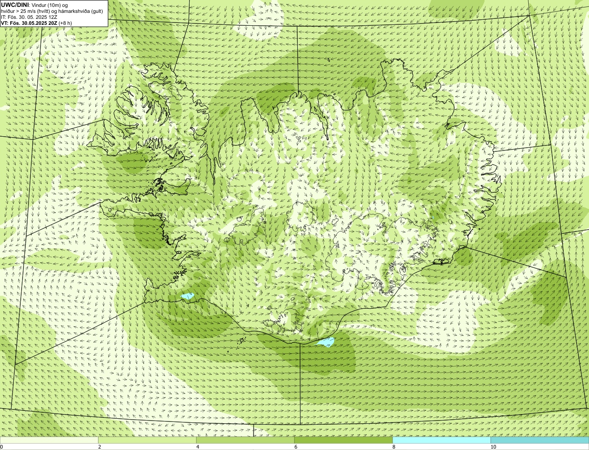The image size is (589, 450).
Task: Click the legend label "10"
Action: pos(493,447)
